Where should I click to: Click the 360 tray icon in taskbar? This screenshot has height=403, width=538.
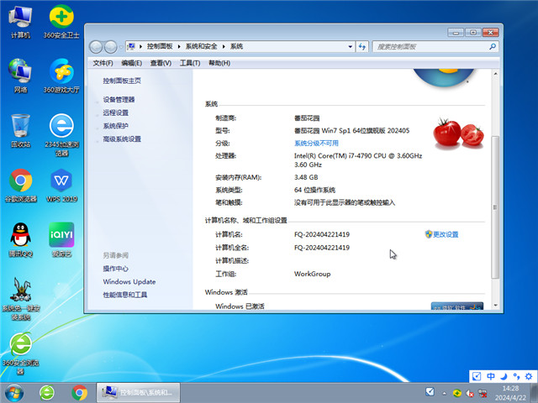tap(457, 394)
